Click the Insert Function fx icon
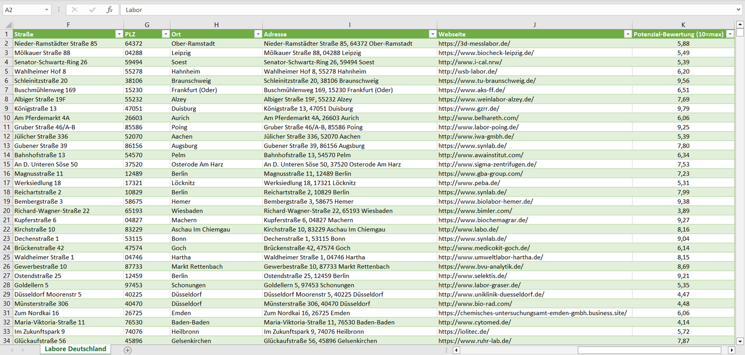The image size is (745, 355). 109,10
